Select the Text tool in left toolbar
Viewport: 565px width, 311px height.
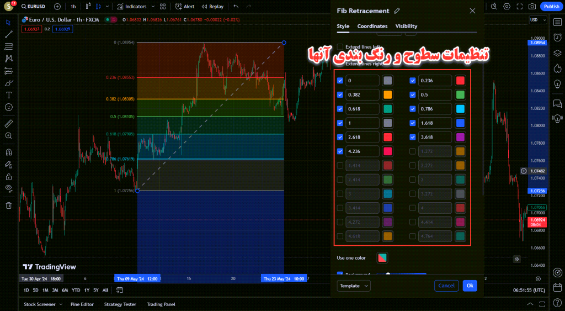pyautogui.click(x=8, y=95)
